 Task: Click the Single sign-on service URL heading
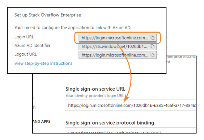95,89
